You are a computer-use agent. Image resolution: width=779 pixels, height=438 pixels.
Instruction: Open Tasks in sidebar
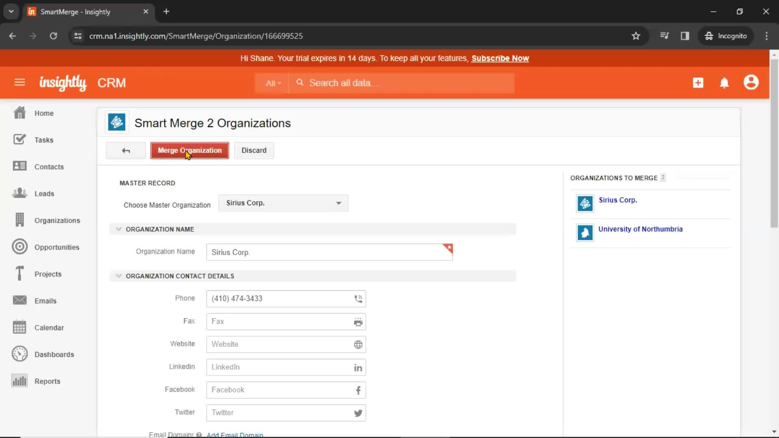(x=44, y=140)
